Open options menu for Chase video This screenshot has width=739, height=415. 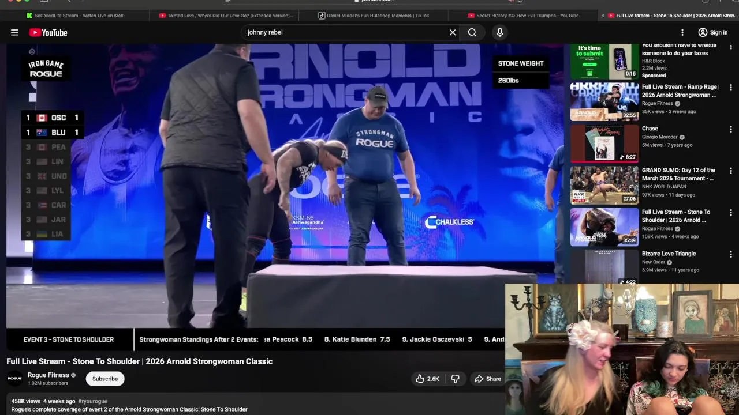[731, 129]
